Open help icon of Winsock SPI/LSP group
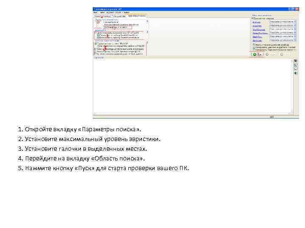The height and width of the screenshot is (228, 305). pos(147,43)
